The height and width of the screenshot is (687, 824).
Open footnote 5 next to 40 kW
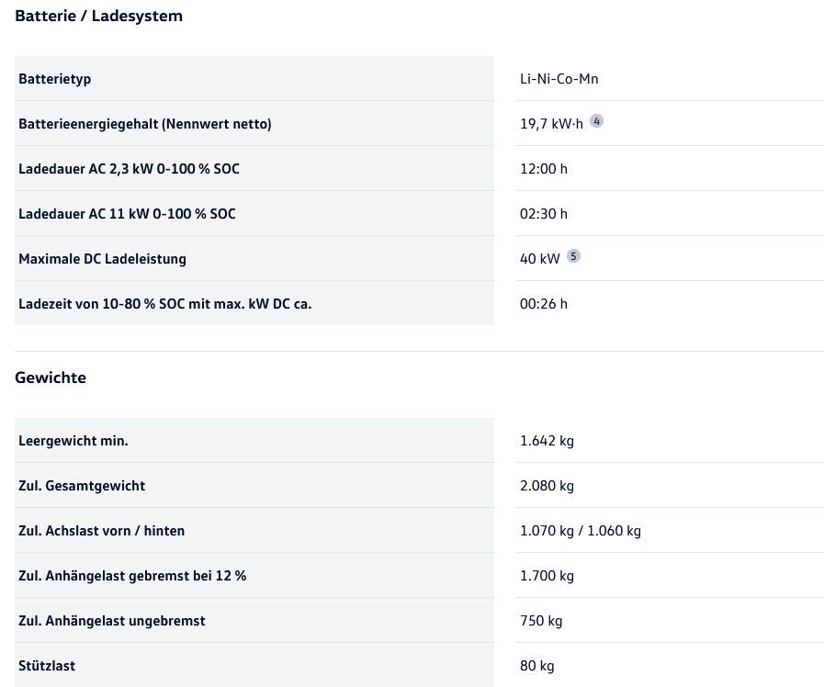tap(573, 256)
